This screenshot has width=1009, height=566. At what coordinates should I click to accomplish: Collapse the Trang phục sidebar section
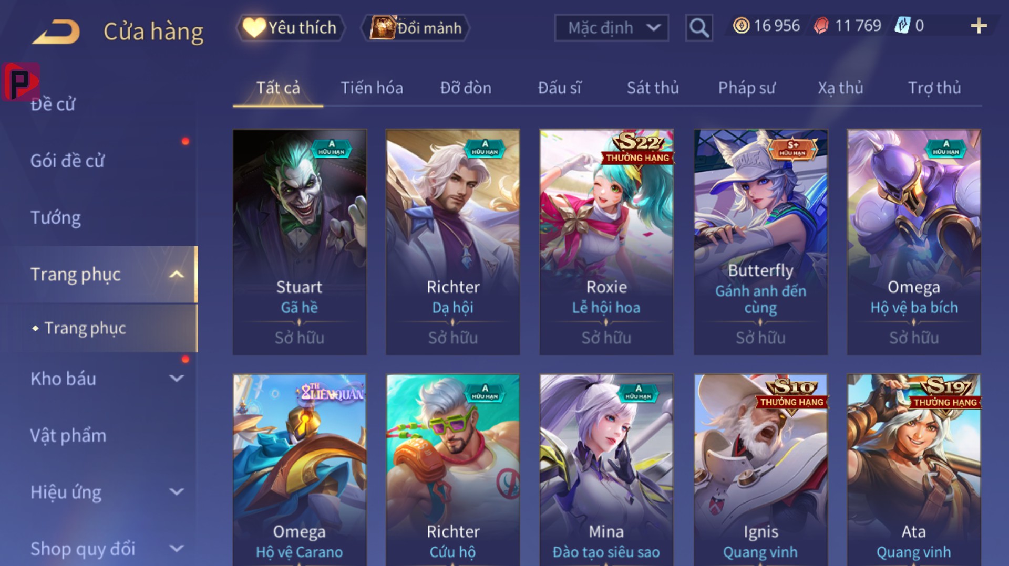coord(177,274)
